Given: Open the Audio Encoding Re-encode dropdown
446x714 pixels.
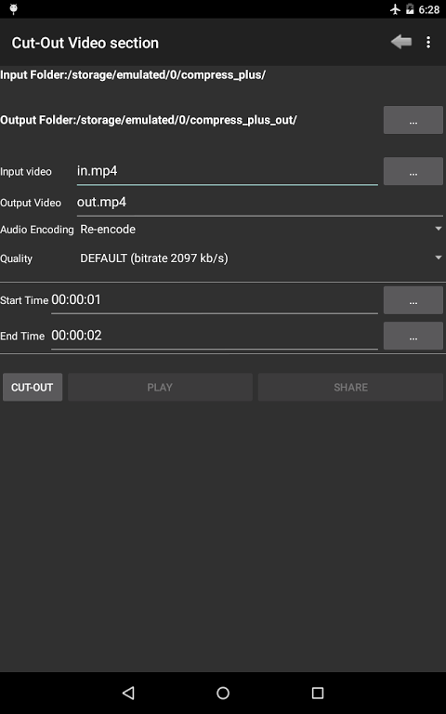Looking at the screenshot, I should (x=261, y=229).
